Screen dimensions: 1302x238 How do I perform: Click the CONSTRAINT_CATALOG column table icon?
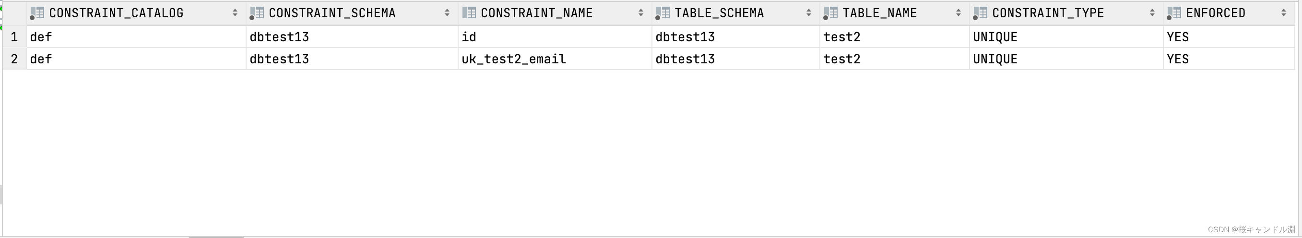point(37,13)
